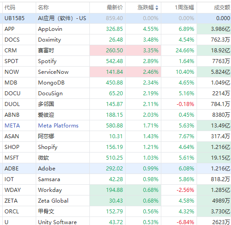Click the CRM 赛富时 row
Viewport: 231px width, 225px height.
tap(115, 51)
